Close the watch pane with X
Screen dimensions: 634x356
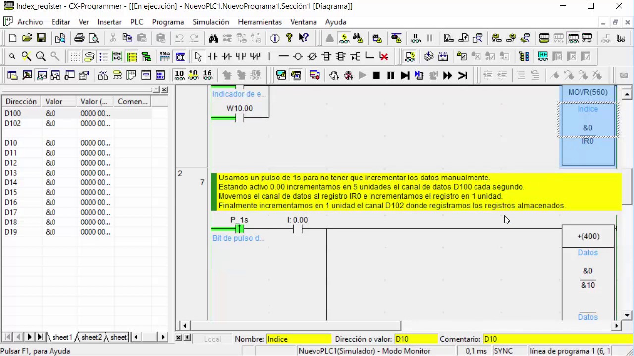[164, 89]
